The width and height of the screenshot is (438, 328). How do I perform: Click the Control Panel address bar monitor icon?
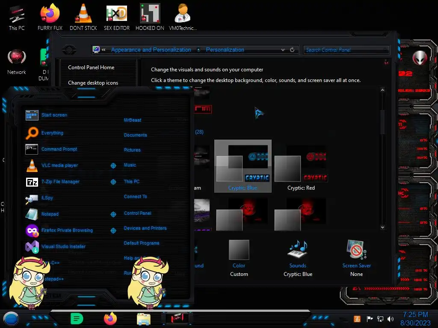click(x=96, y=50)
